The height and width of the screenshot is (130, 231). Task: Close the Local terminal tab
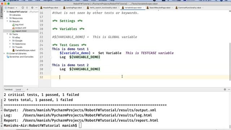click(23, 90)
